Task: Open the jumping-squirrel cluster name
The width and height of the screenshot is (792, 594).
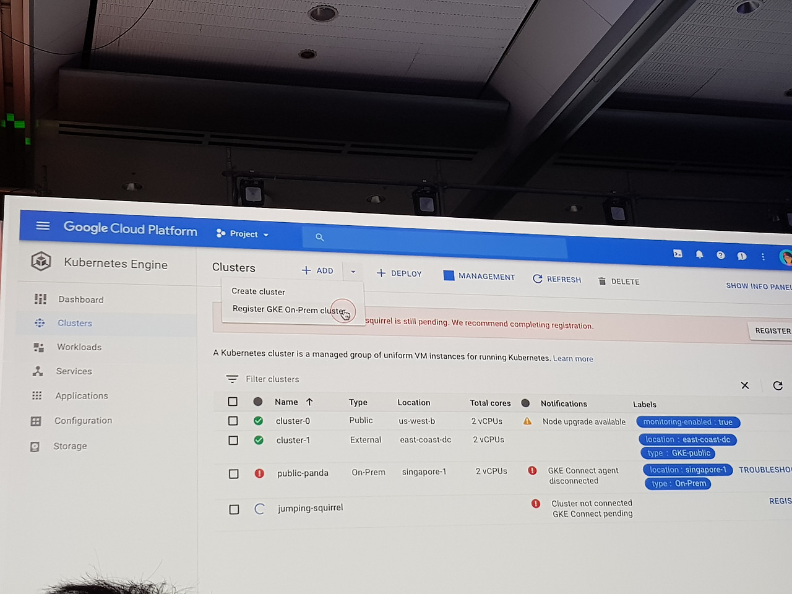Action: pos(310,508)
